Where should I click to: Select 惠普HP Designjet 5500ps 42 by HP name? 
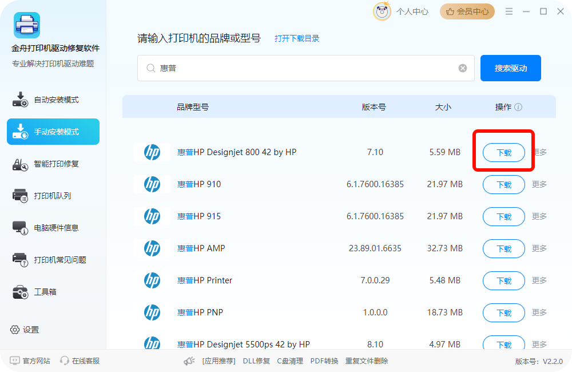point(243,345)
